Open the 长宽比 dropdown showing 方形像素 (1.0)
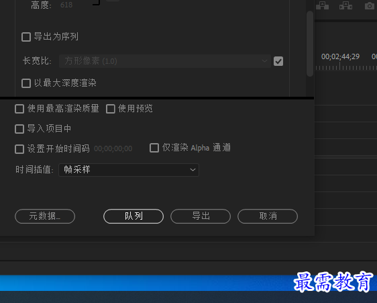Image resolution: width=377 pixels, height=303 pixels. coord(165,61)
